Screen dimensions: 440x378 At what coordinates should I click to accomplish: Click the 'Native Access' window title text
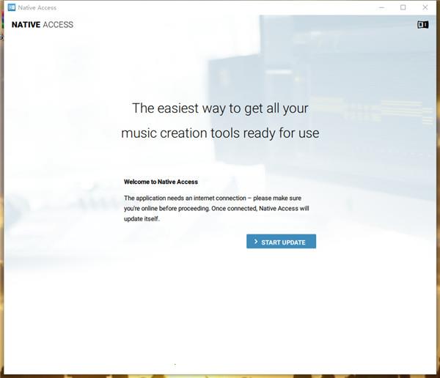(37, 8)
